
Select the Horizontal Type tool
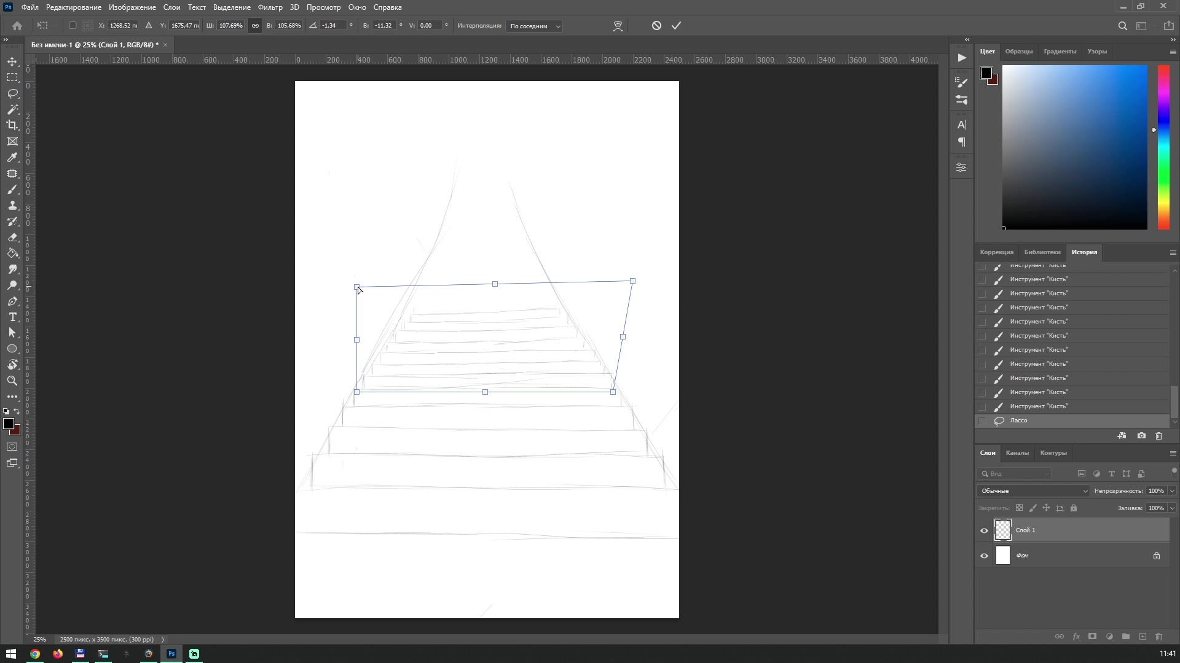pyautogui.click(x=12, y=317)
